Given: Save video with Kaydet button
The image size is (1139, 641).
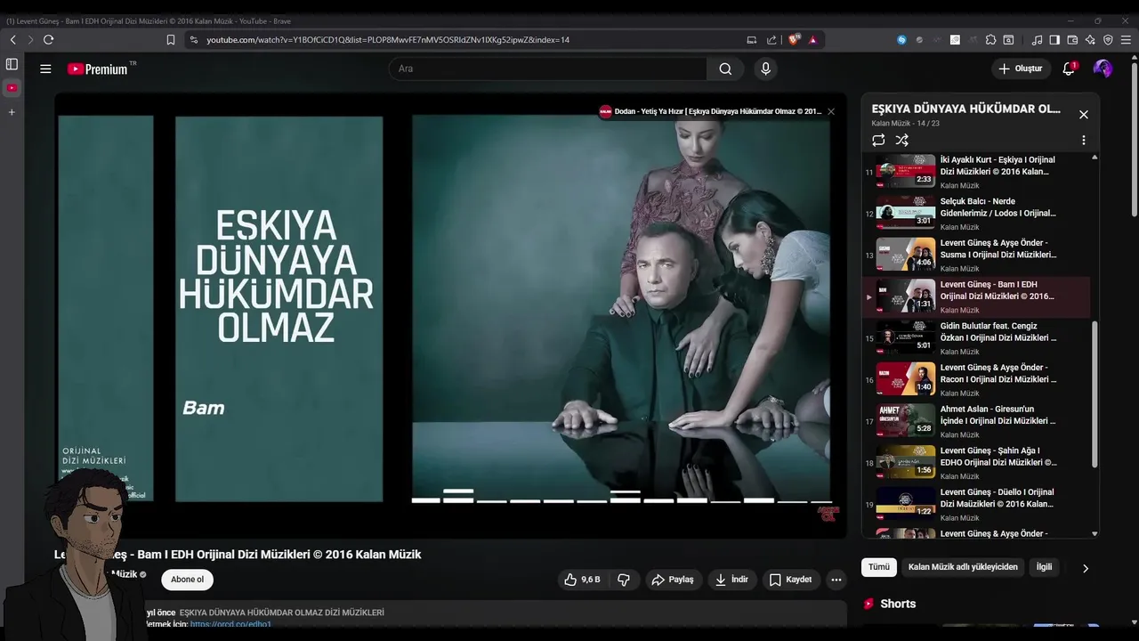Looking at the screenshot, I should pyautogui.click(x=790, y=580).
